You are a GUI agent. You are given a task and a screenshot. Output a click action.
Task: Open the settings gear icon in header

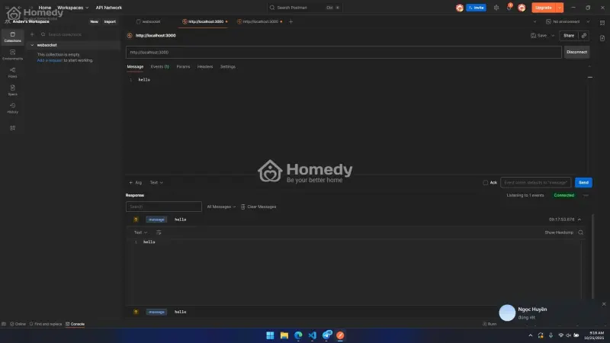(496, 8)
